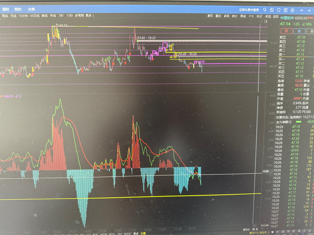This screenshot has height=235, width=314.
Task: Open 60分钟 period selector
Action: pos(265,226)
